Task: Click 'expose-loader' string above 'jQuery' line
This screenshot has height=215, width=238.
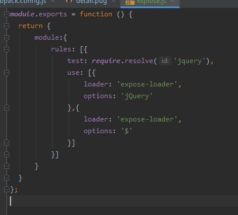Action: (x=147, y=84)
